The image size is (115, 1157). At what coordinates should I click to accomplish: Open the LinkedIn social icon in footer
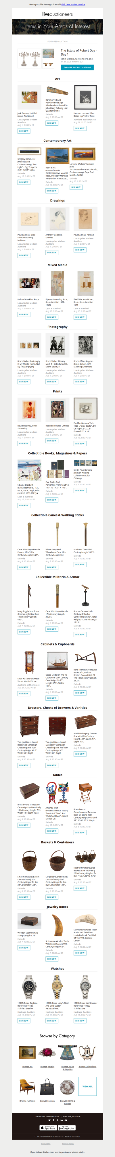pyautogui.click(x=62, y=1120)
